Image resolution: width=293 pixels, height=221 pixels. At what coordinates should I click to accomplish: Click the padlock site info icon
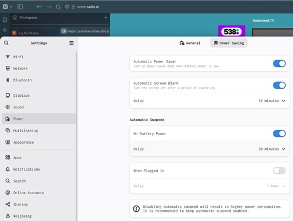tap(73, 7)
